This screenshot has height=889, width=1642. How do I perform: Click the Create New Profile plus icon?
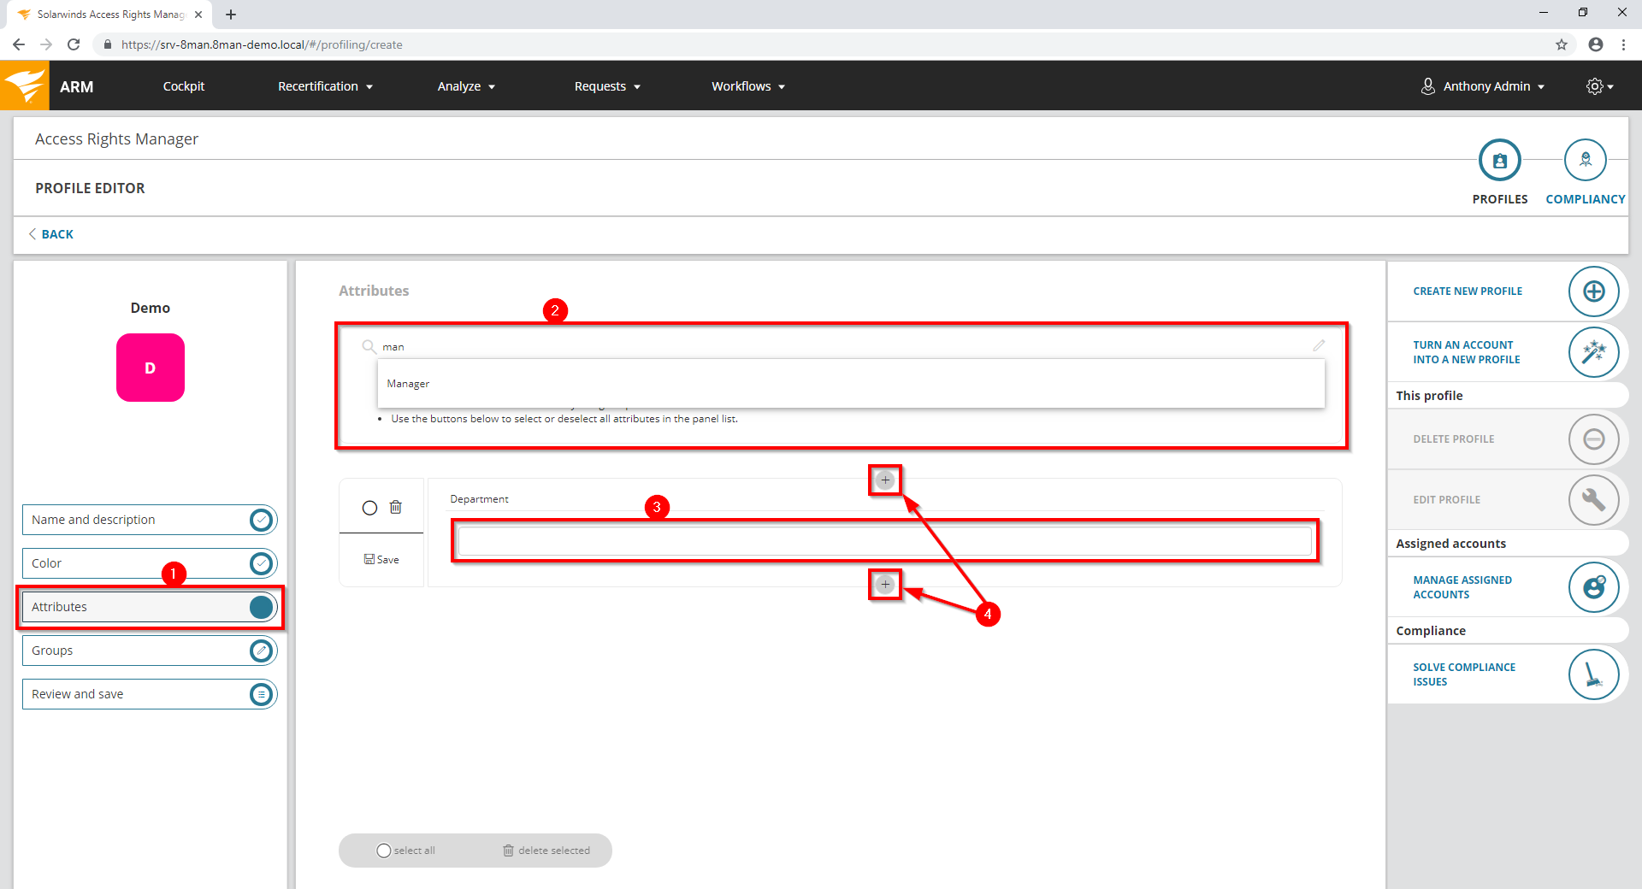[x=1593, y=291]
